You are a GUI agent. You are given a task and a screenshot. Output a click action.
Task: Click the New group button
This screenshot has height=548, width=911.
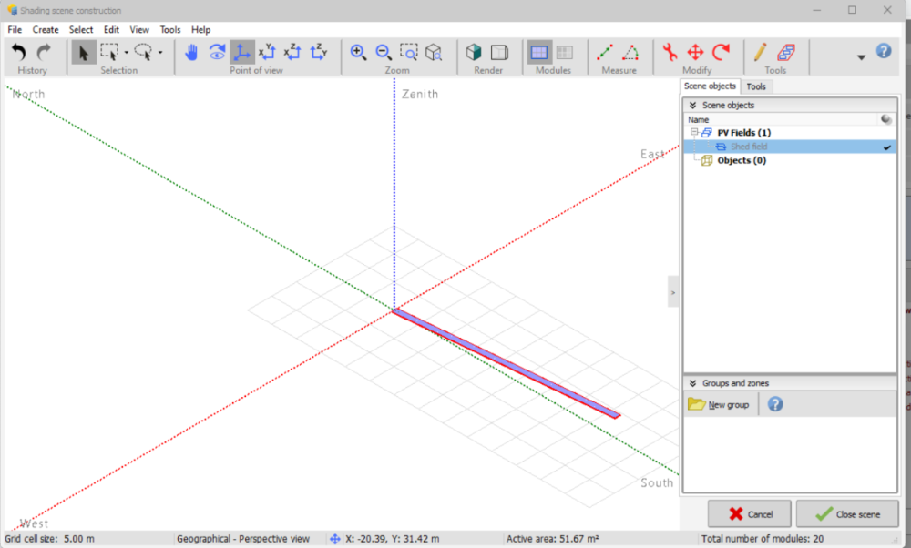[719, 404]
